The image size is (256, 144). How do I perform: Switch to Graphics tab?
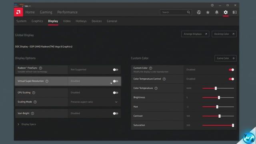37,21
